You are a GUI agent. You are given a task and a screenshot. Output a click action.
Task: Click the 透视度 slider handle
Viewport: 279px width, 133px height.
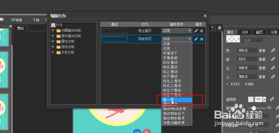[x=254, y=108]
